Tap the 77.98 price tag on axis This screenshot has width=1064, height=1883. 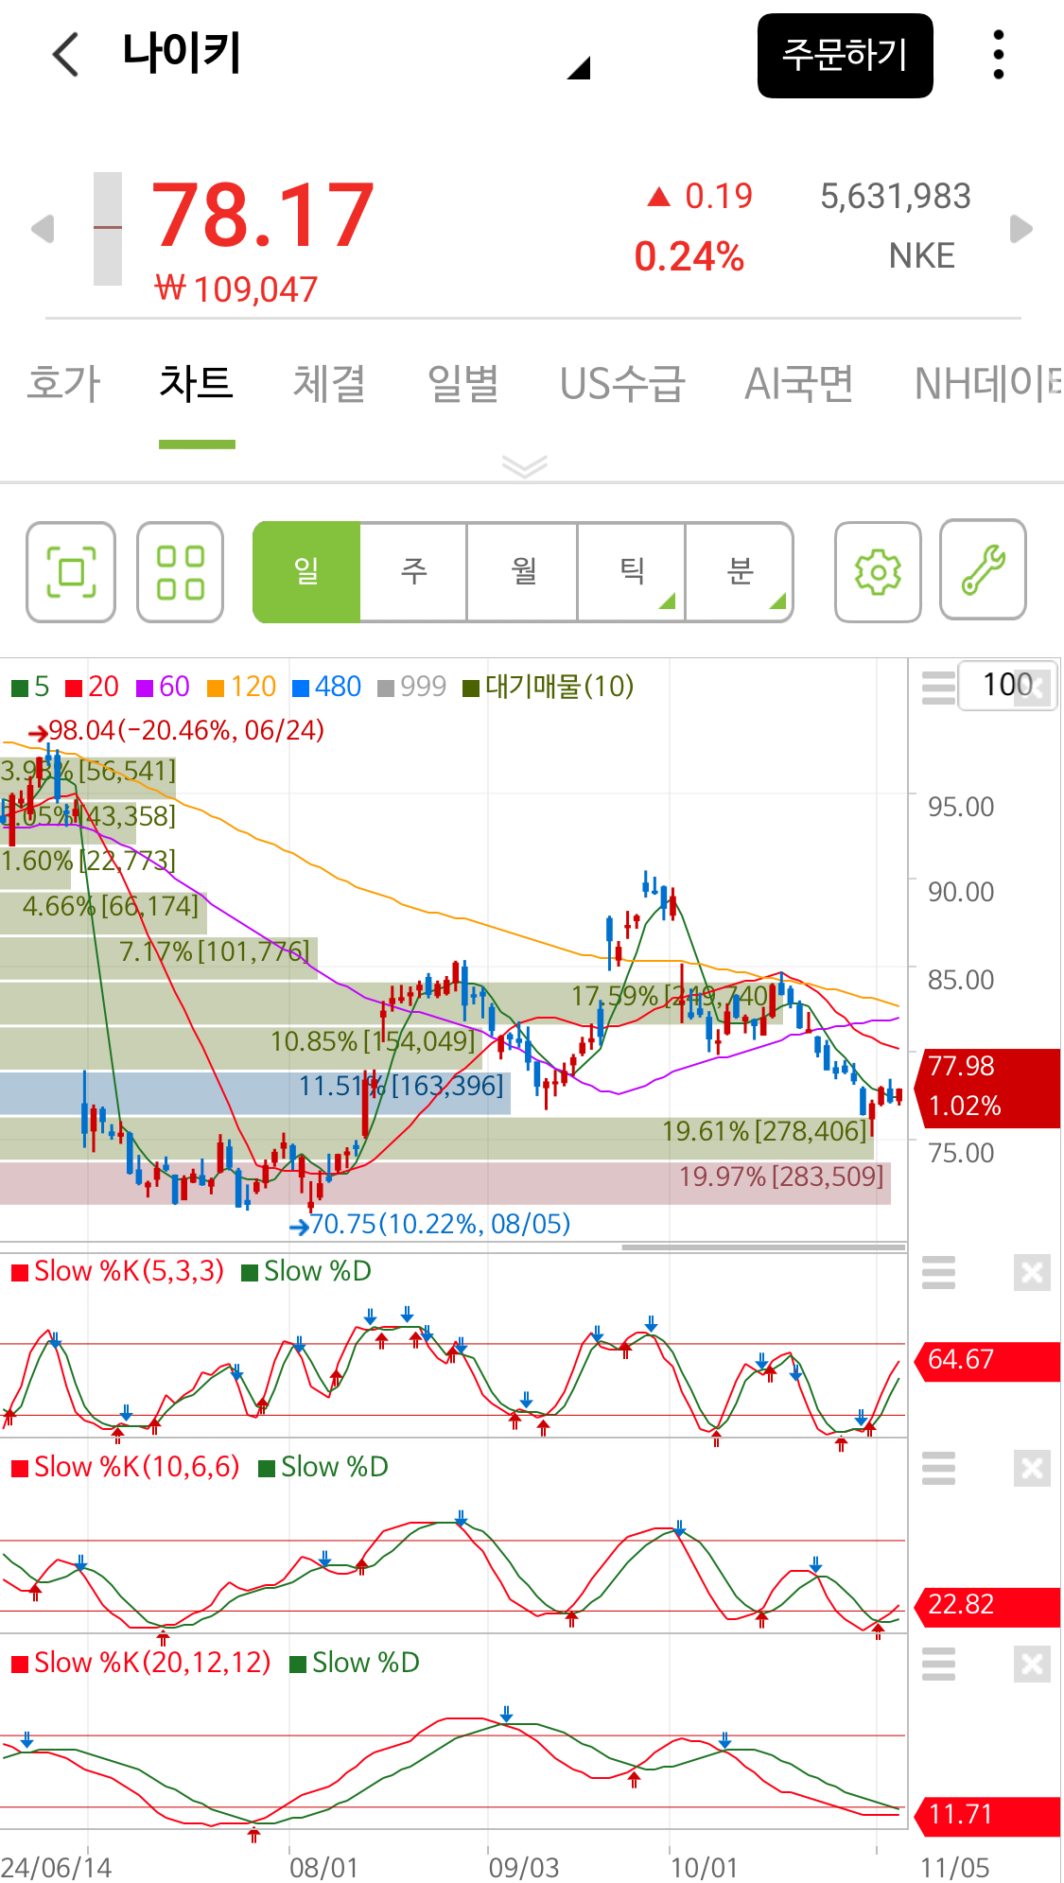(x=987, y=1088)
